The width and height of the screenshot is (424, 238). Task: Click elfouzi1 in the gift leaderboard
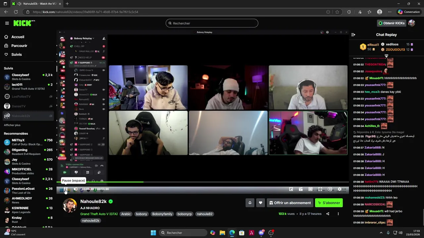pos(373,45)
